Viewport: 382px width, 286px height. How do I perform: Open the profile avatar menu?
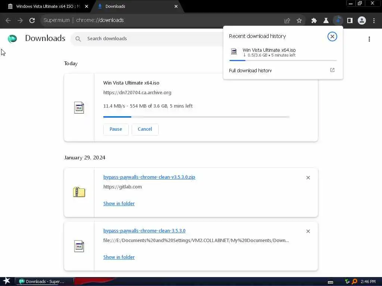coord(362,21)
